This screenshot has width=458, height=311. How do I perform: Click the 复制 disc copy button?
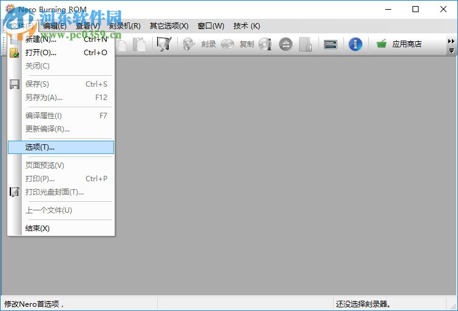(x=237, y=44)
